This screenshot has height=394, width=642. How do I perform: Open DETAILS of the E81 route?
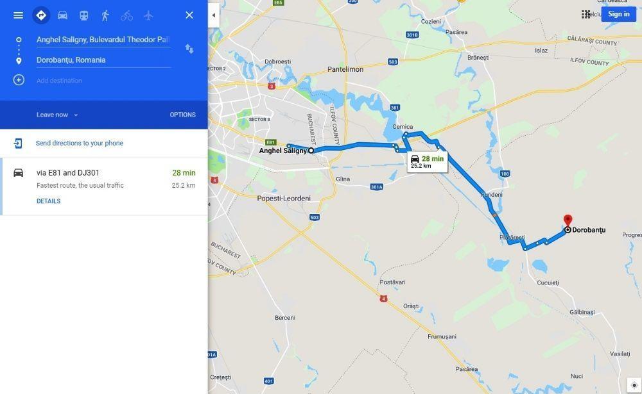[x=48, y=201]
